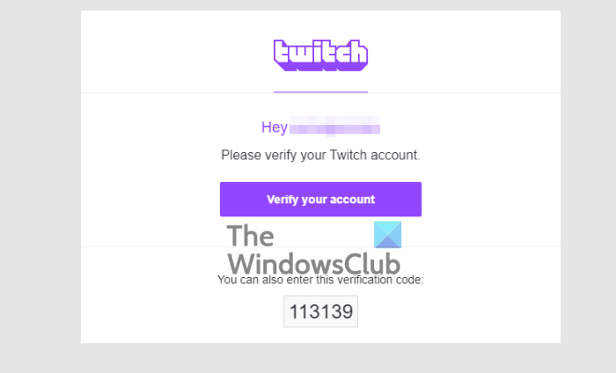Click the purple Twitch logo
The image size is (616, 373).
pos(320,55)
